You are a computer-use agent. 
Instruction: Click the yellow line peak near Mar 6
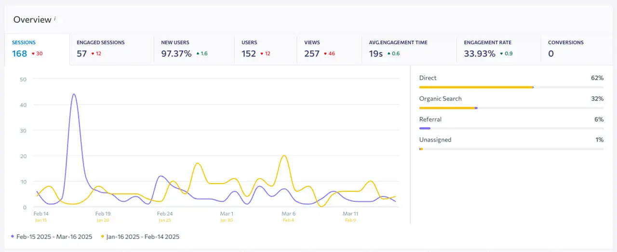[284, 156]
